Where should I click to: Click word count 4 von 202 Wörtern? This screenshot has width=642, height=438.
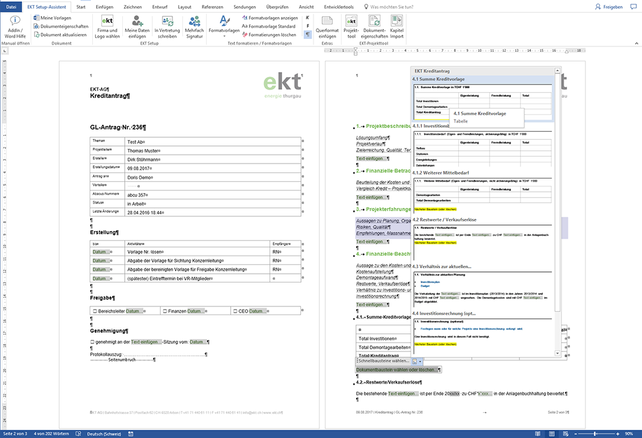coord(51,434)
